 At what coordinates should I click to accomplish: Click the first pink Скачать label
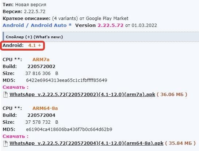click(x=16, y=87)
